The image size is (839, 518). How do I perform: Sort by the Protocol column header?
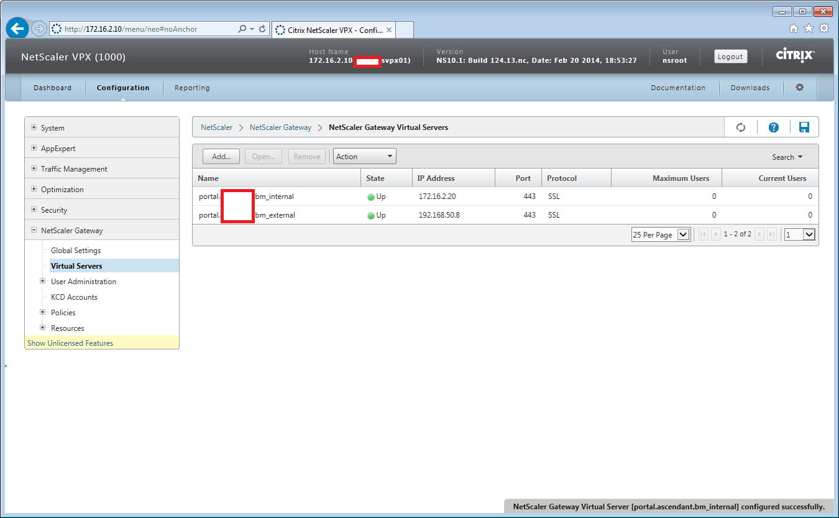pyautogui.click(x=576, y=178)
